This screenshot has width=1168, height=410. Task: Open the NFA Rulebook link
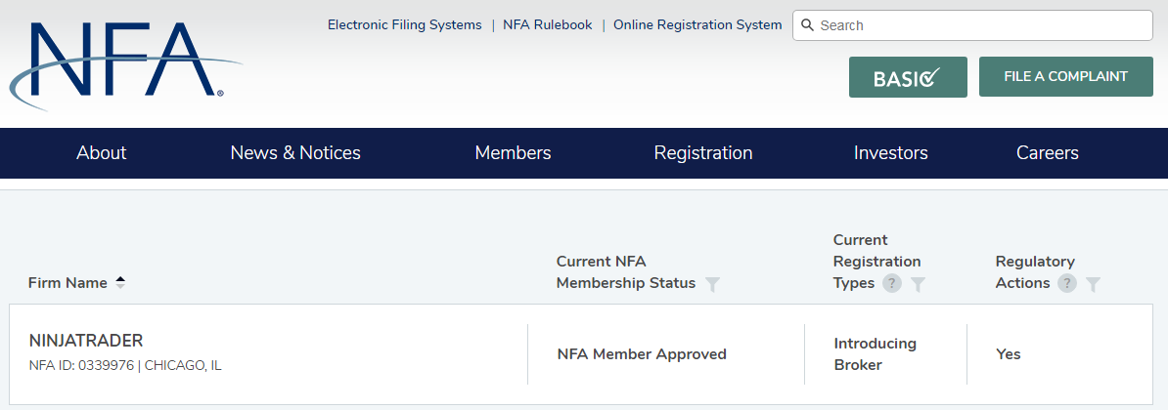pyautogui.click(x=548, y=25)
